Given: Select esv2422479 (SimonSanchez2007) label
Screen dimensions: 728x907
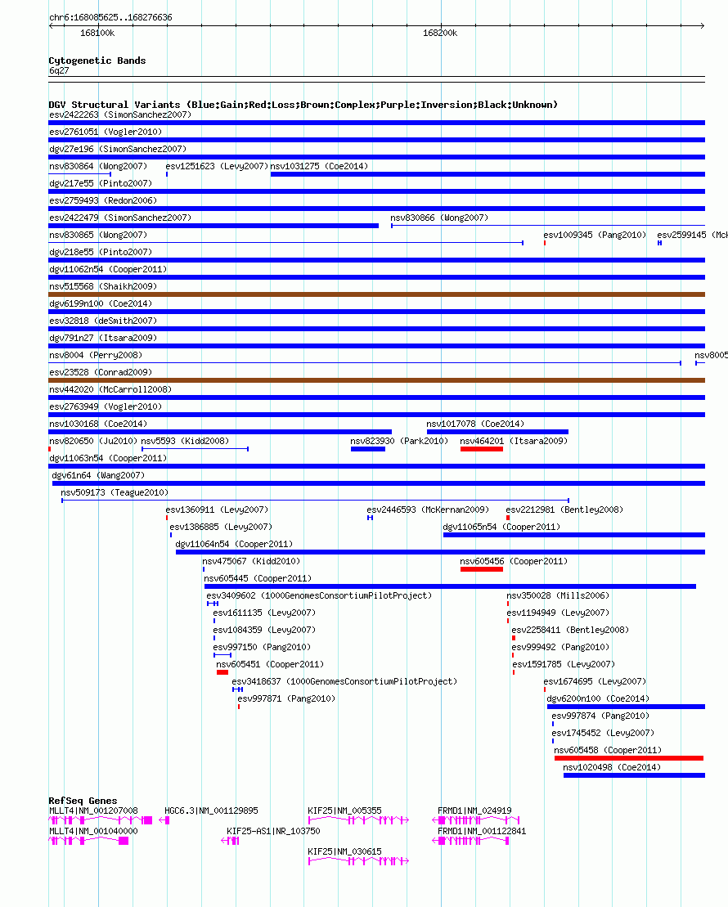Looking at the screenshot, I should point(119,218).
